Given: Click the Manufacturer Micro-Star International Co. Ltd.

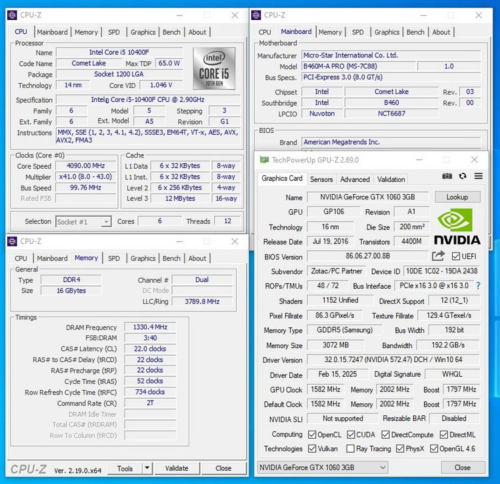Looking at the screenshot, I should point(391,55).
